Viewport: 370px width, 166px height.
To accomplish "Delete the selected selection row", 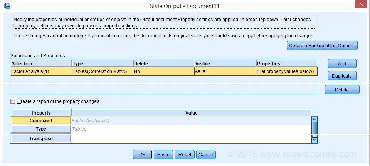I will 342,90.
